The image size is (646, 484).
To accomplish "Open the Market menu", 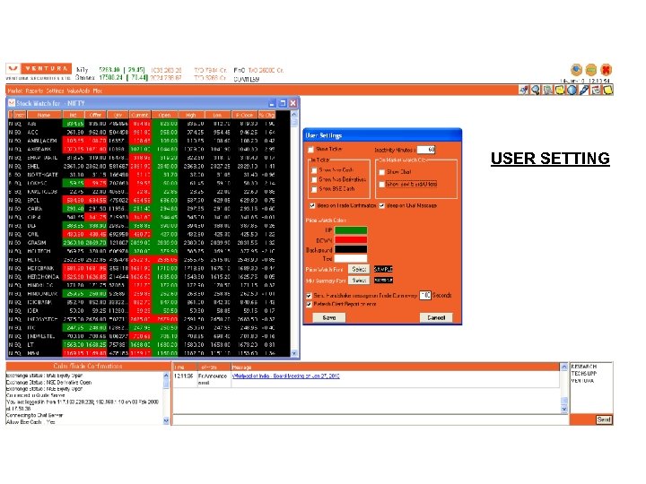I will pos(15,91).
